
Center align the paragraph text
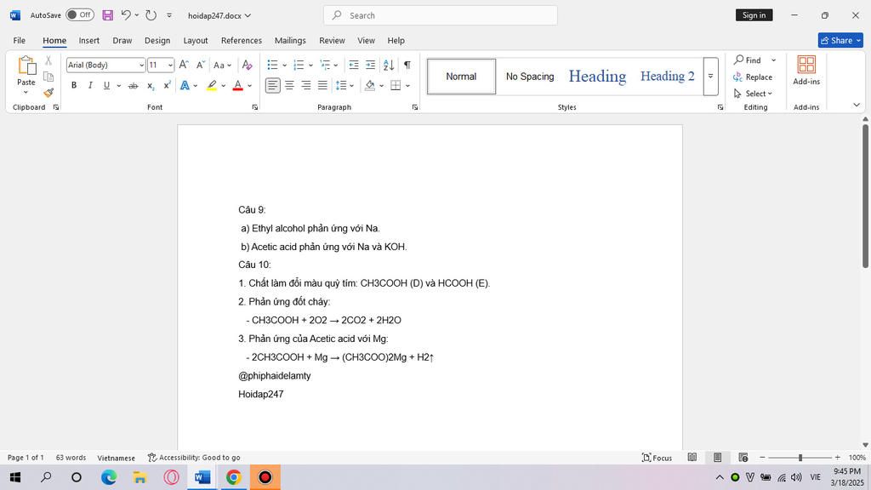(x=289, y=85)
